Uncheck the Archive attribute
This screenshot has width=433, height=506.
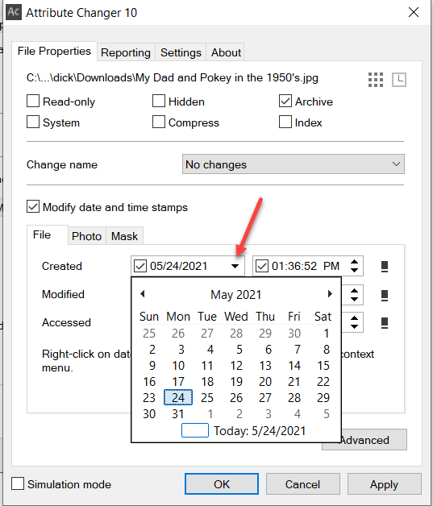[285, 101]
